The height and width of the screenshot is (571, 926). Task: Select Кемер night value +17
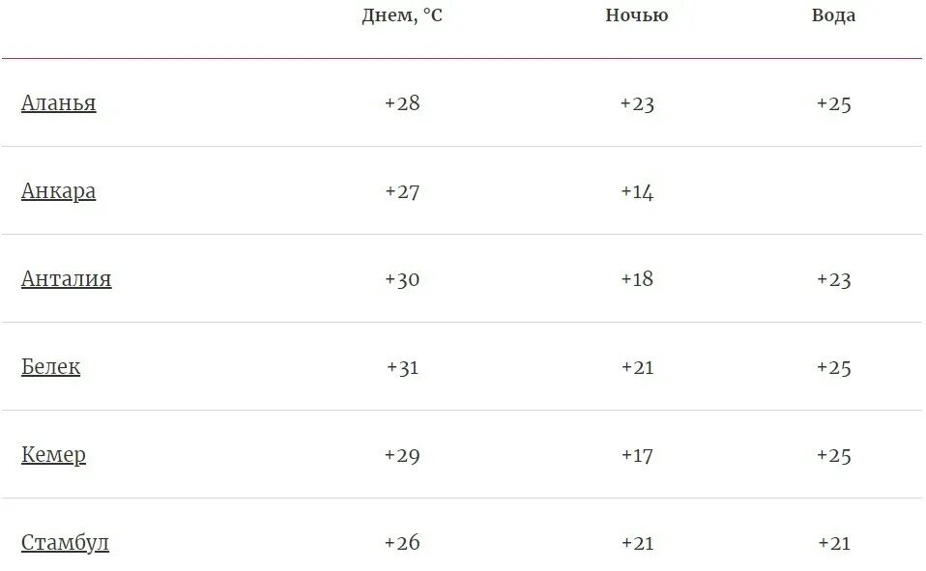(637, 455)
